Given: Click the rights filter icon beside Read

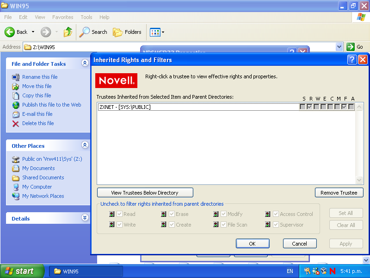Looking at the screenshot, I should [x=112, y=214].
